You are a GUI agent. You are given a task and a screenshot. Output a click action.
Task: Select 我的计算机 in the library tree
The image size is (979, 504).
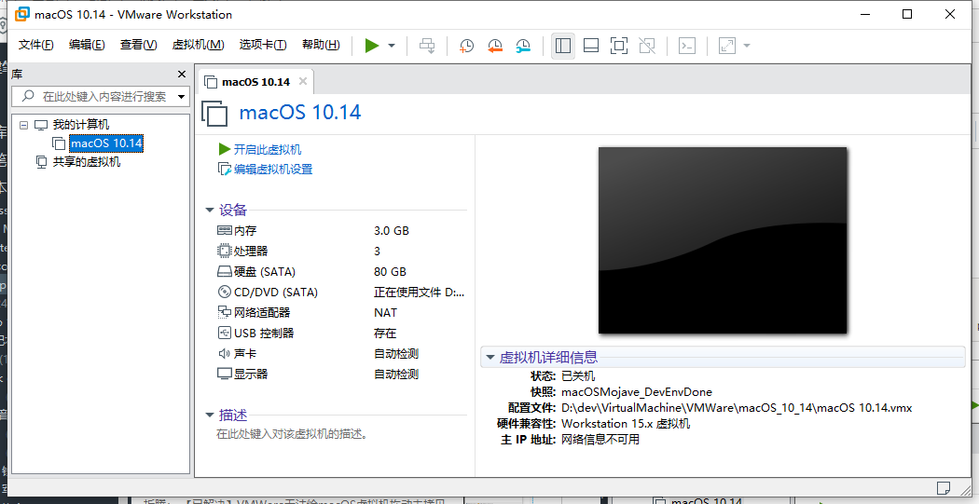[x=80, y=125]
